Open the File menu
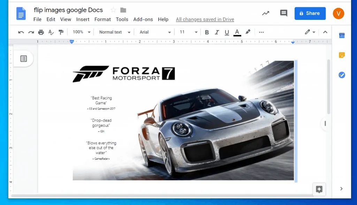357x205 pixels. (x=37, y=20)
